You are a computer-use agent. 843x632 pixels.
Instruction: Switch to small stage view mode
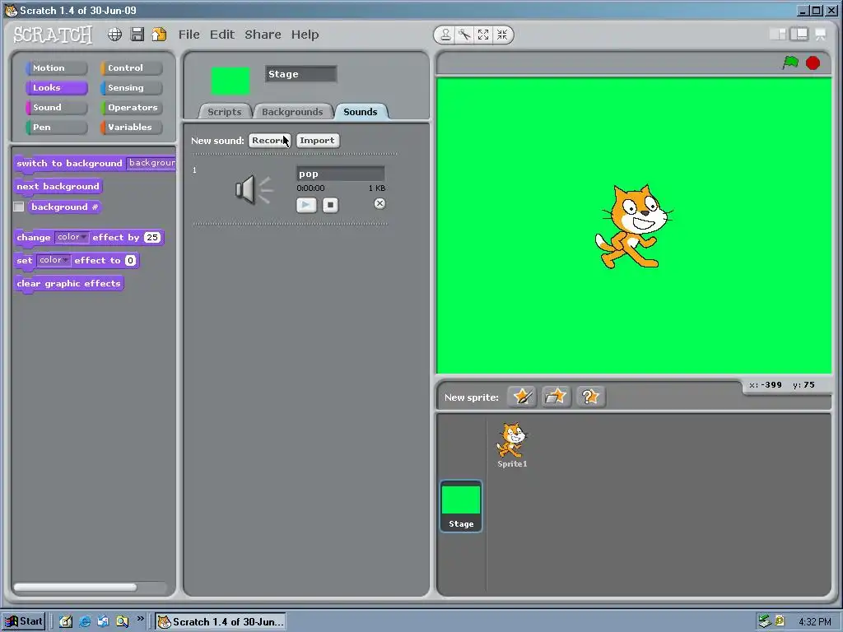[x=778, y=35]
